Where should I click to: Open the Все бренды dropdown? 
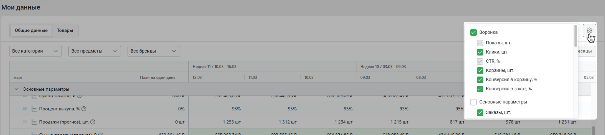tap(154, 51)
